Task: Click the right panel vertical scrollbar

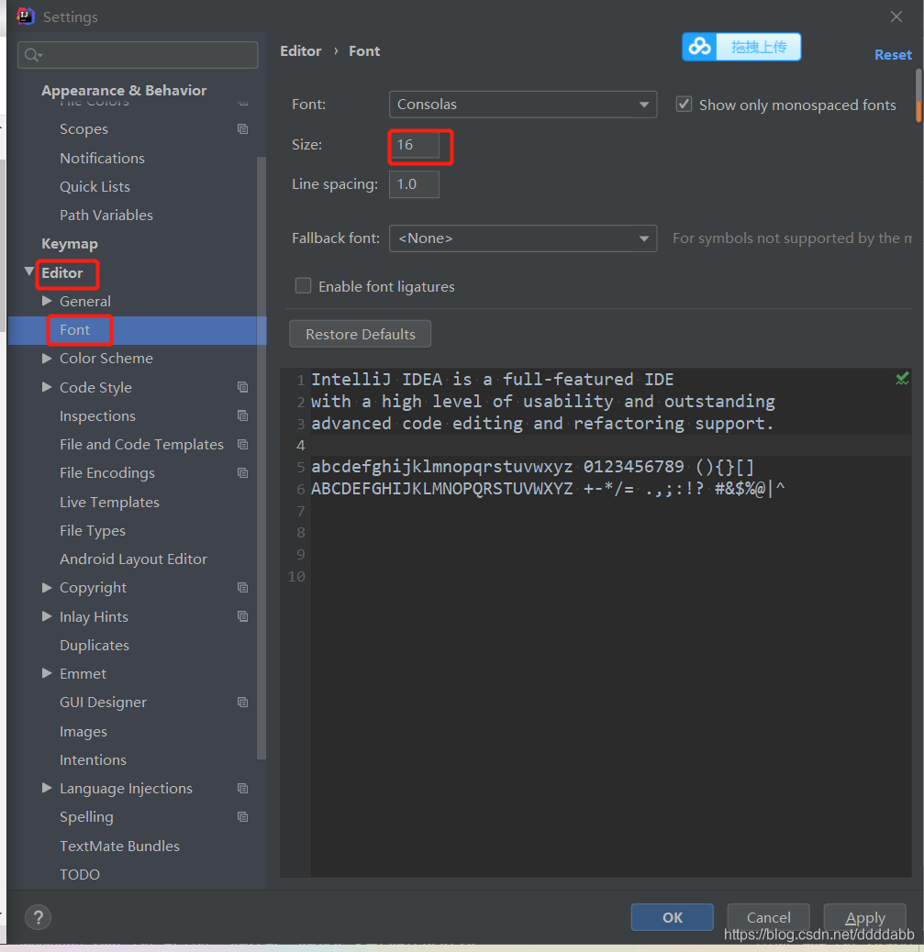Action: pyautogui.click(x=918, y=95)
